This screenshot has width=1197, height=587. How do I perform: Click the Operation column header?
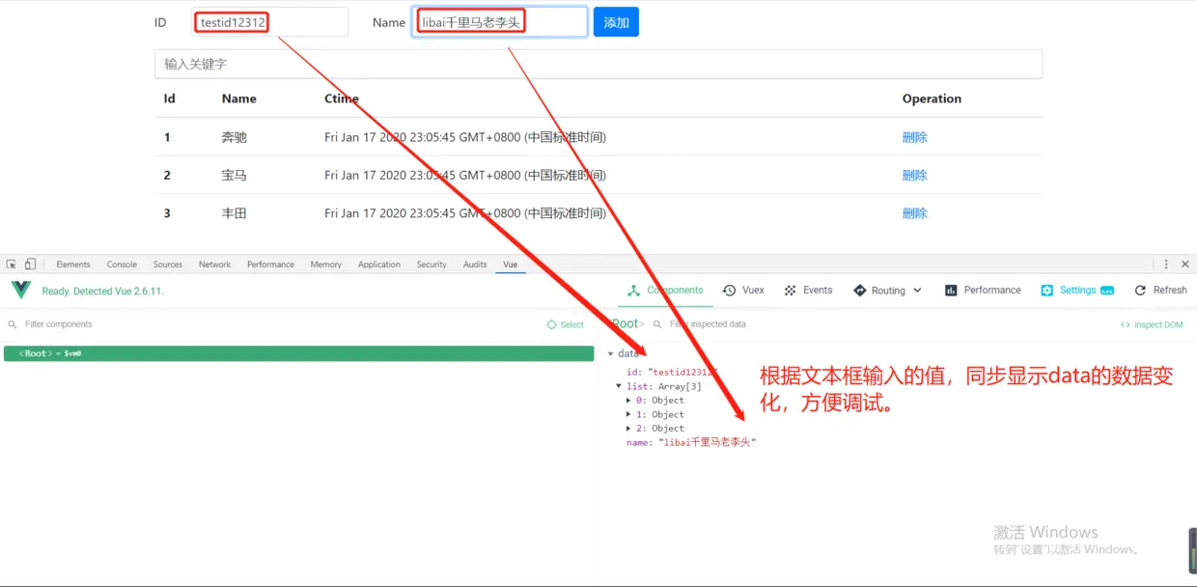[x=932, y=98]
